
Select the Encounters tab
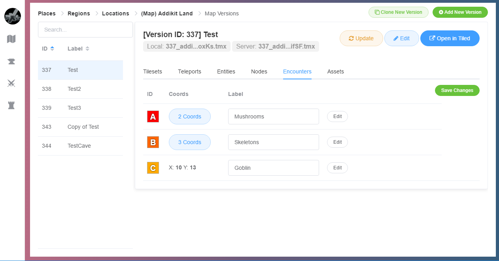pos(297,71)
